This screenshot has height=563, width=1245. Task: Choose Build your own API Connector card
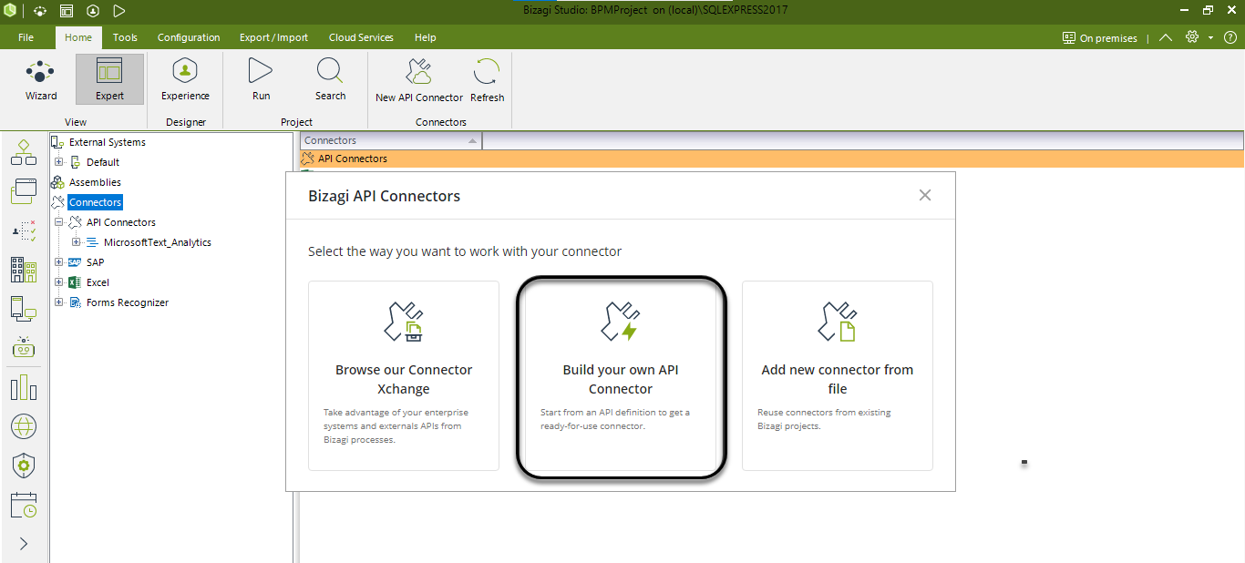coord(621,375)
